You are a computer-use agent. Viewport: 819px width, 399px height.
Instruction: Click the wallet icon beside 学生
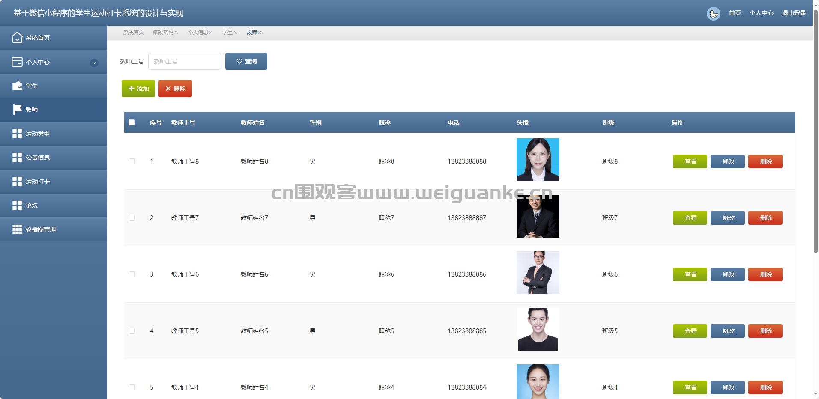(x=17, y=86)
